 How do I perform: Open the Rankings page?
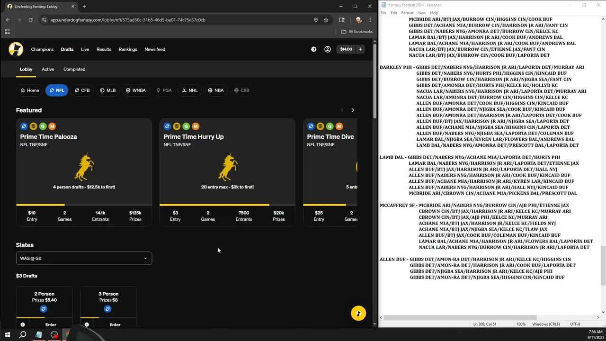(x=128, y=49)
